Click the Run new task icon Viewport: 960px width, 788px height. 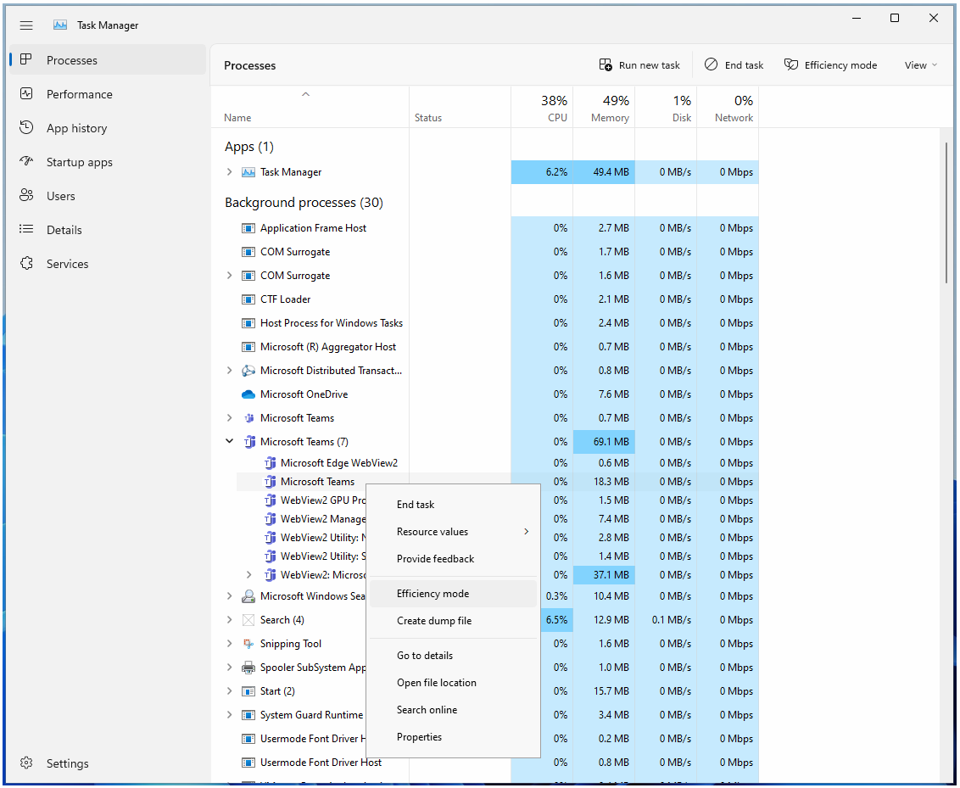[x=605, y=65]
